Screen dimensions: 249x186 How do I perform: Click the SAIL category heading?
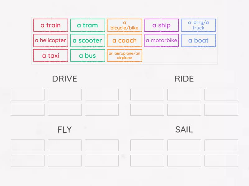coord(184,130)
